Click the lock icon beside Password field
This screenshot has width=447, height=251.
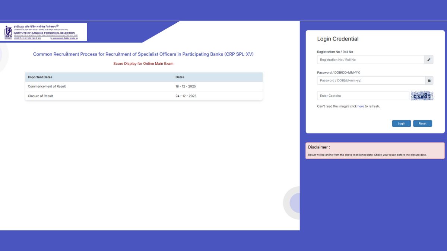(429, 80)
